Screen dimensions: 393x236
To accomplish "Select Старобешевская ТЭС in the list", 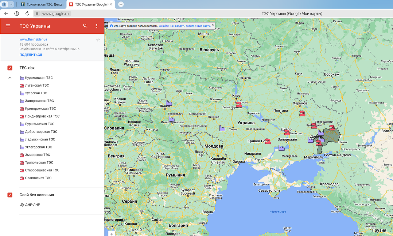I will tap(40, 170).
